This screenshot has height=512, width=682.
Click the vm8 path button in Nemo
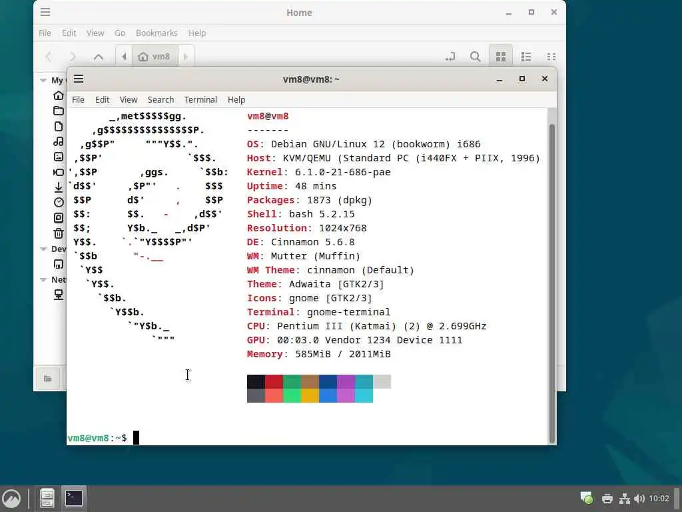pyautogui.click(x=155, y=57)
